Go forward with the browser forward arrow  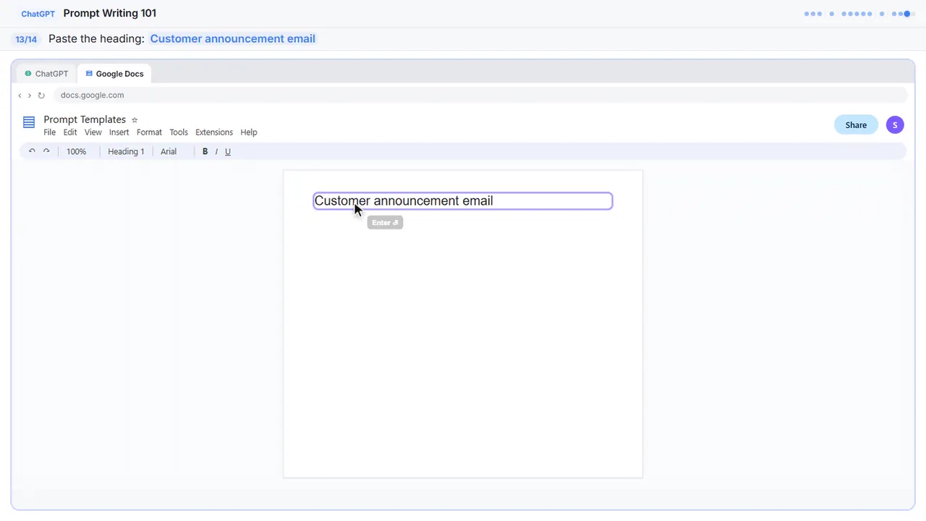click(29, 96)
